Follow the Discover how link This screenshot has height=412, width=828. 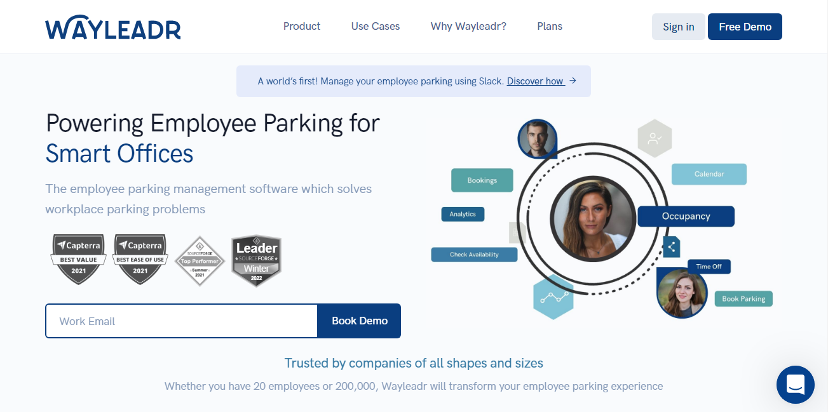536,81
